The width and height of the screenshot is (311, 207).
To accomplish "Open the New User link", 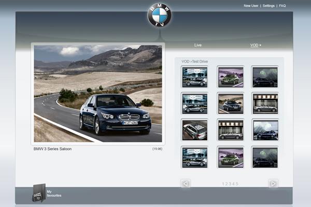I will tap(251, 6).
